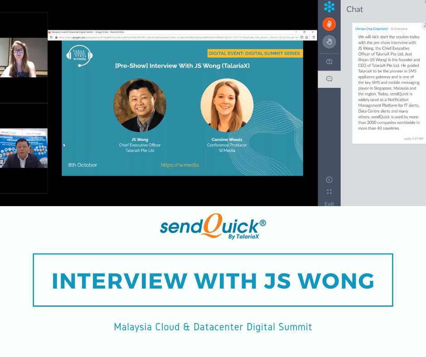Open the Firefox hamburger menu

(314, 38)
